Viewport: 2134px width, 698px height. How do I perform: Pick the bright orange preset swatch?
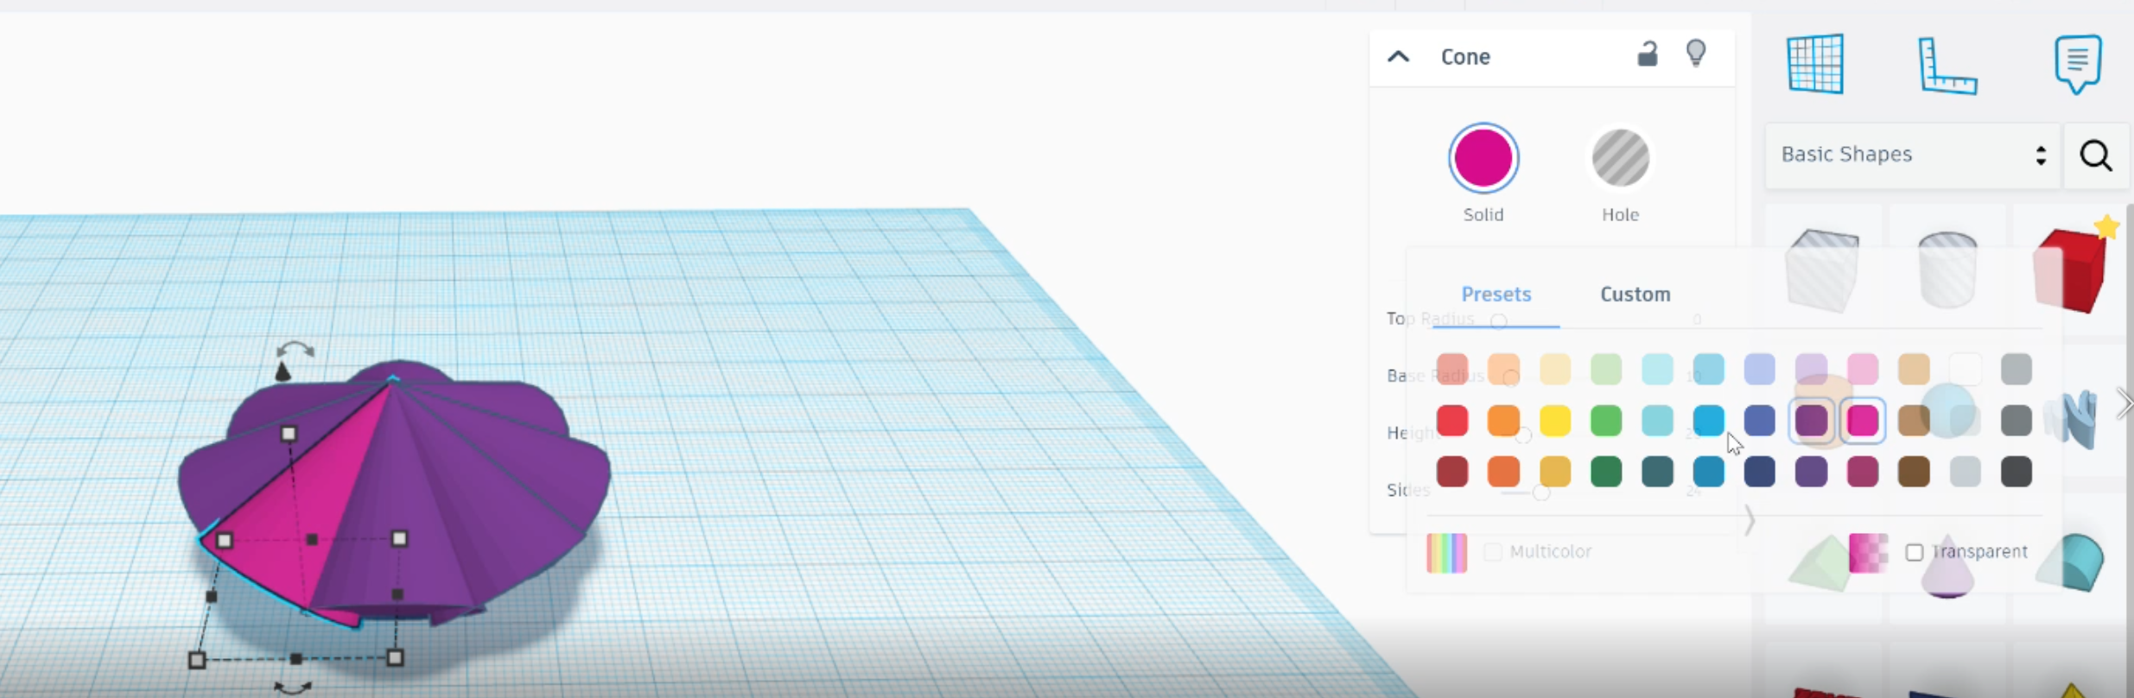(x=1503, y=421)
